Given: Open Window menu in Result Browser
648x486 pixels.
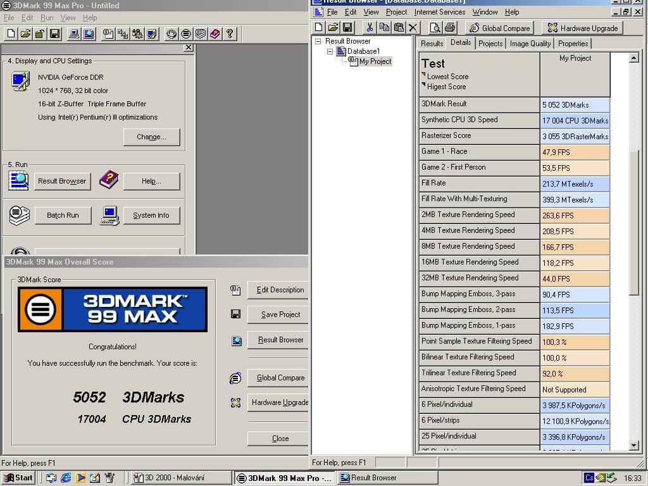Looking at the screenshot, I should pyautogui.click(x=485, y=12).
